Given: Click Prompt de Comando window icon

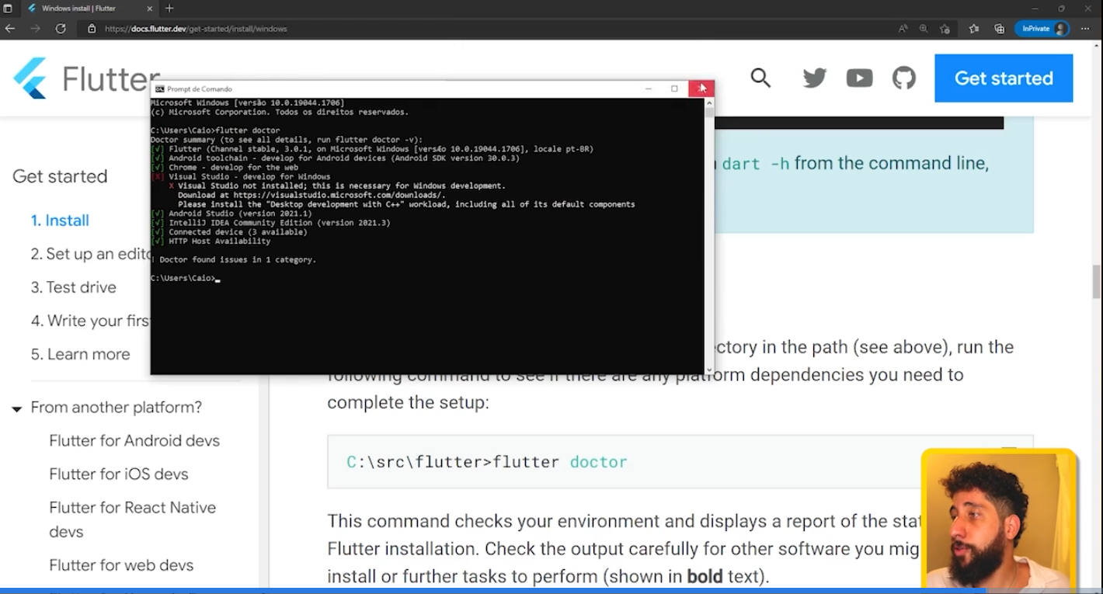Looking at the screenshot, I should point(159,89).
